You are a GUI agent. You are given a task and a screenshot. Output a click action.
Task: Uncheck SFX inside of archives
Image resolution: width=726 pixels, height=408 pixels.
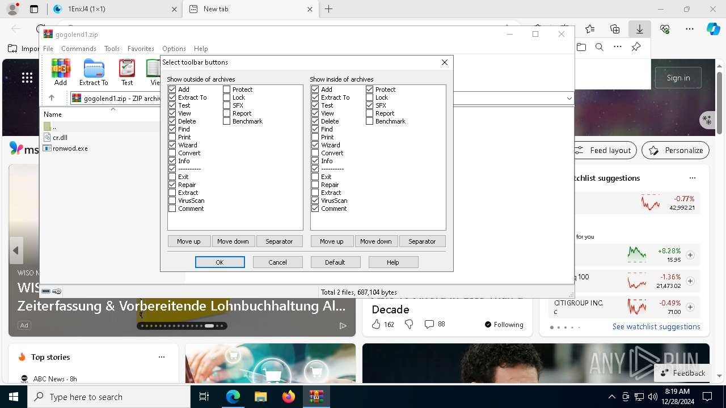(x=370, y=105)
